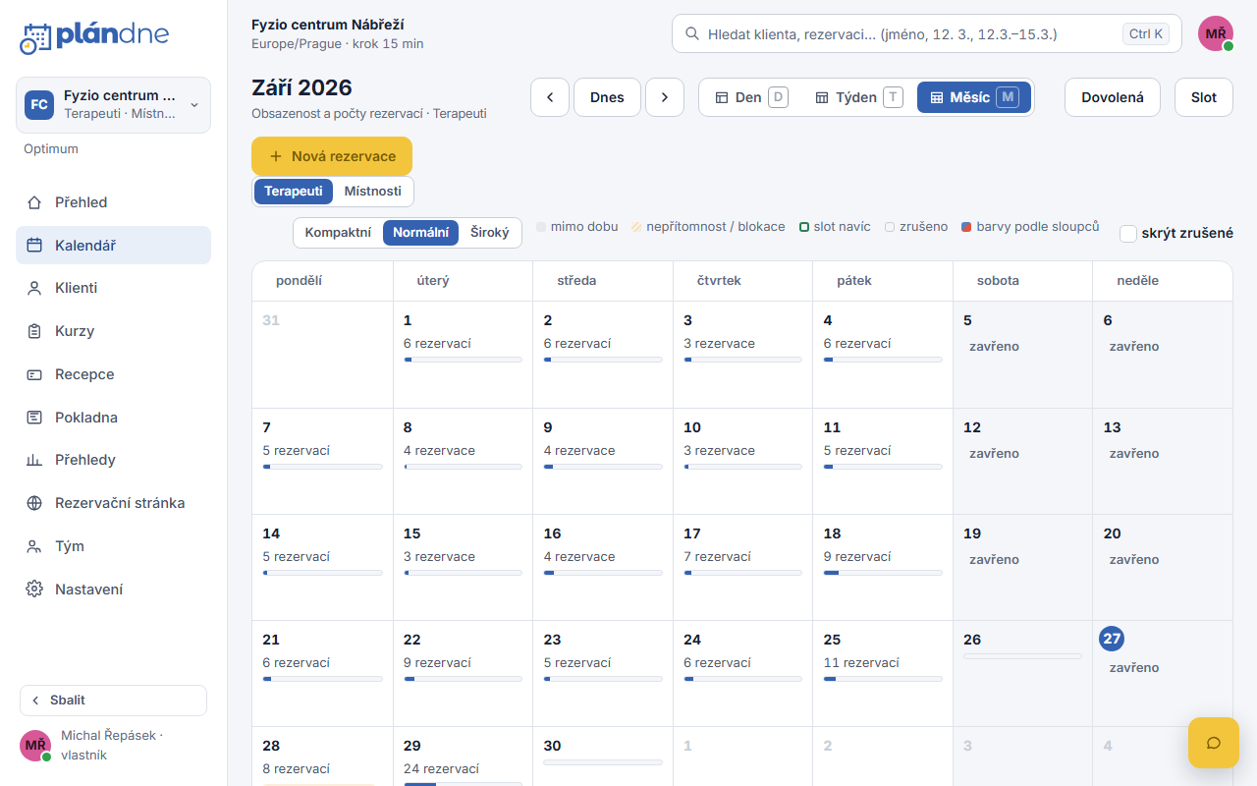Click the FC workspace badge

tap(39, 104)
